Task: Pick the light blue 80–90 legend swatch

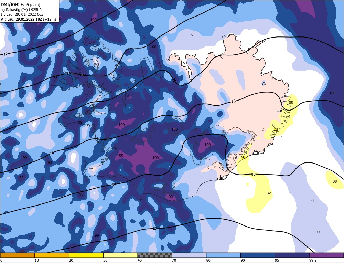Action: coord(224,255)
